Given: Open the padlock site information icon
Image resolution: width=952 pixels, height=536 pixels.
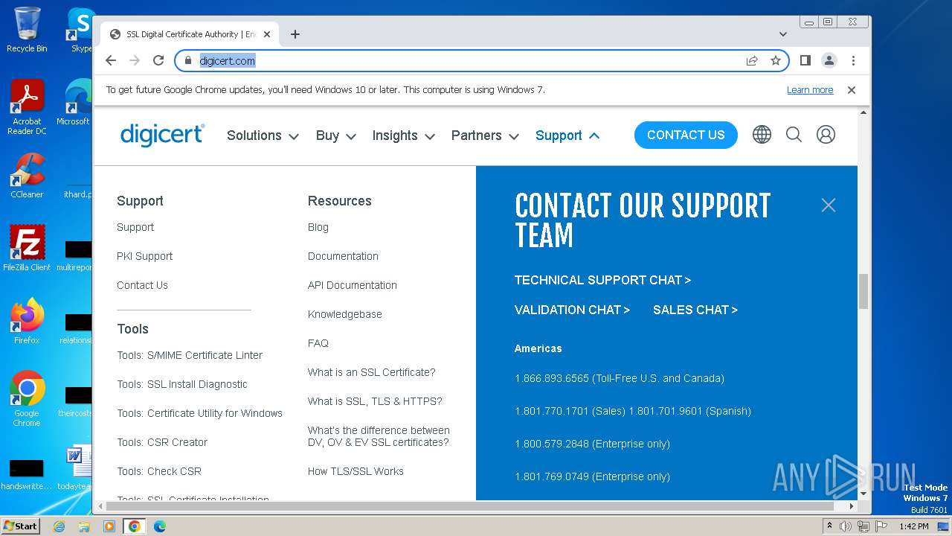Looking at the screenshot, I should tap(188, 60).
